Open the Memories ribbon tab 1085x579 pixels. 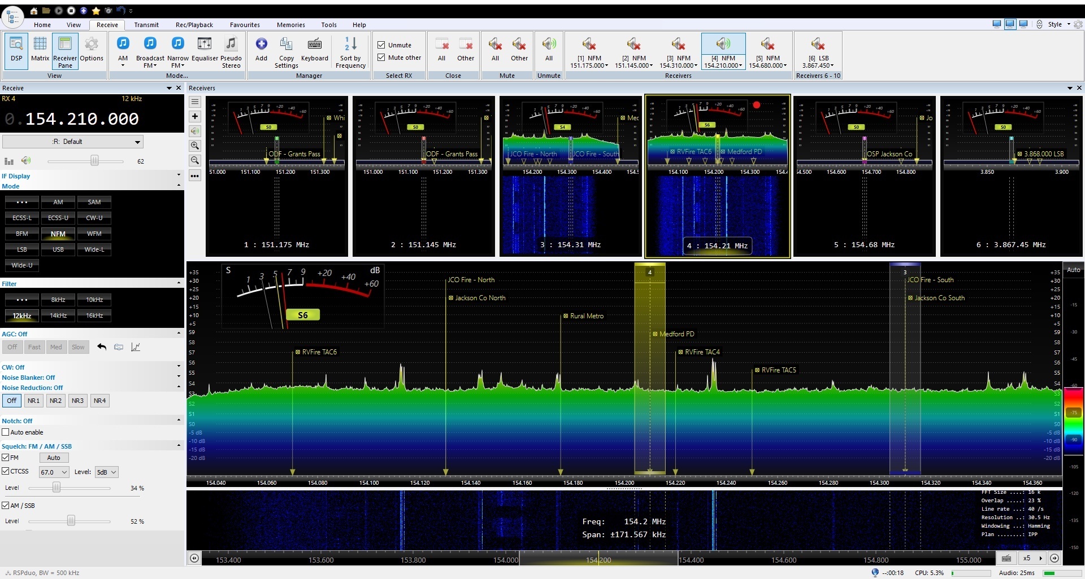coord(290,25)
